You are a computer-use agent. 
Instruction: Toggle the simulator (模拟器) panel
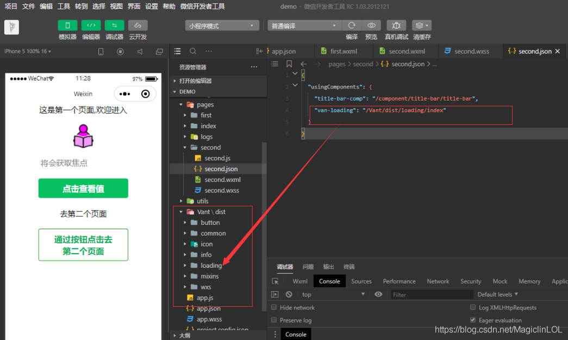point(67,26)
